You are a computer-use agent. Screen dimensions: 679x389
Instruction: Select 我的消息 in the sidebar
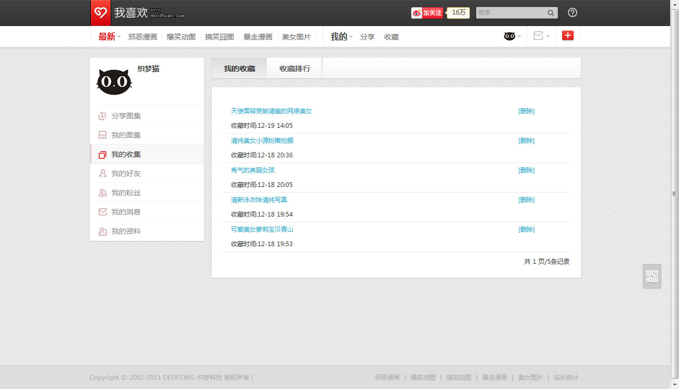pos(126,212)
